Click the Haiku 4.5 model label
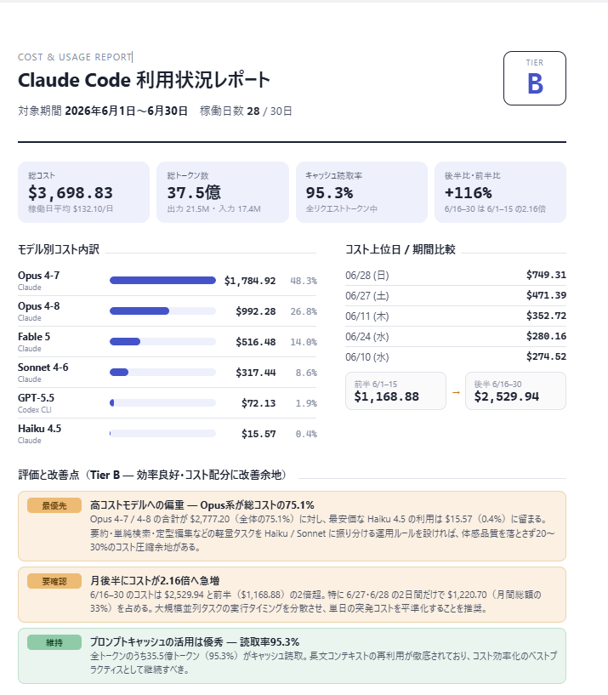Screen dimensions: 608x695 [39, 428]
